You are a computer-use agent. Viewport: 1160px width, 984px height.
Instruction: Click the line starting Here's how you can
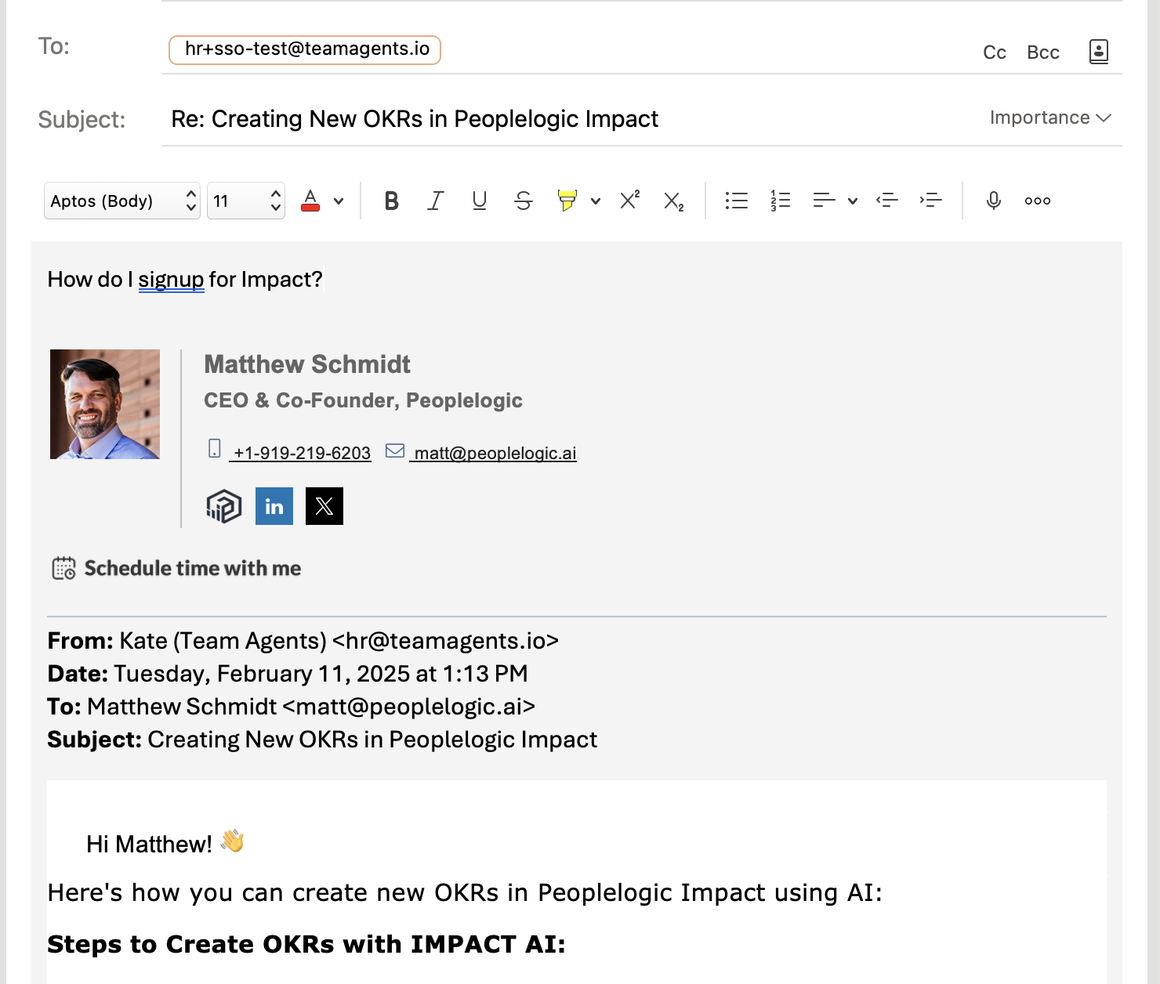click(x=465, y=892)
